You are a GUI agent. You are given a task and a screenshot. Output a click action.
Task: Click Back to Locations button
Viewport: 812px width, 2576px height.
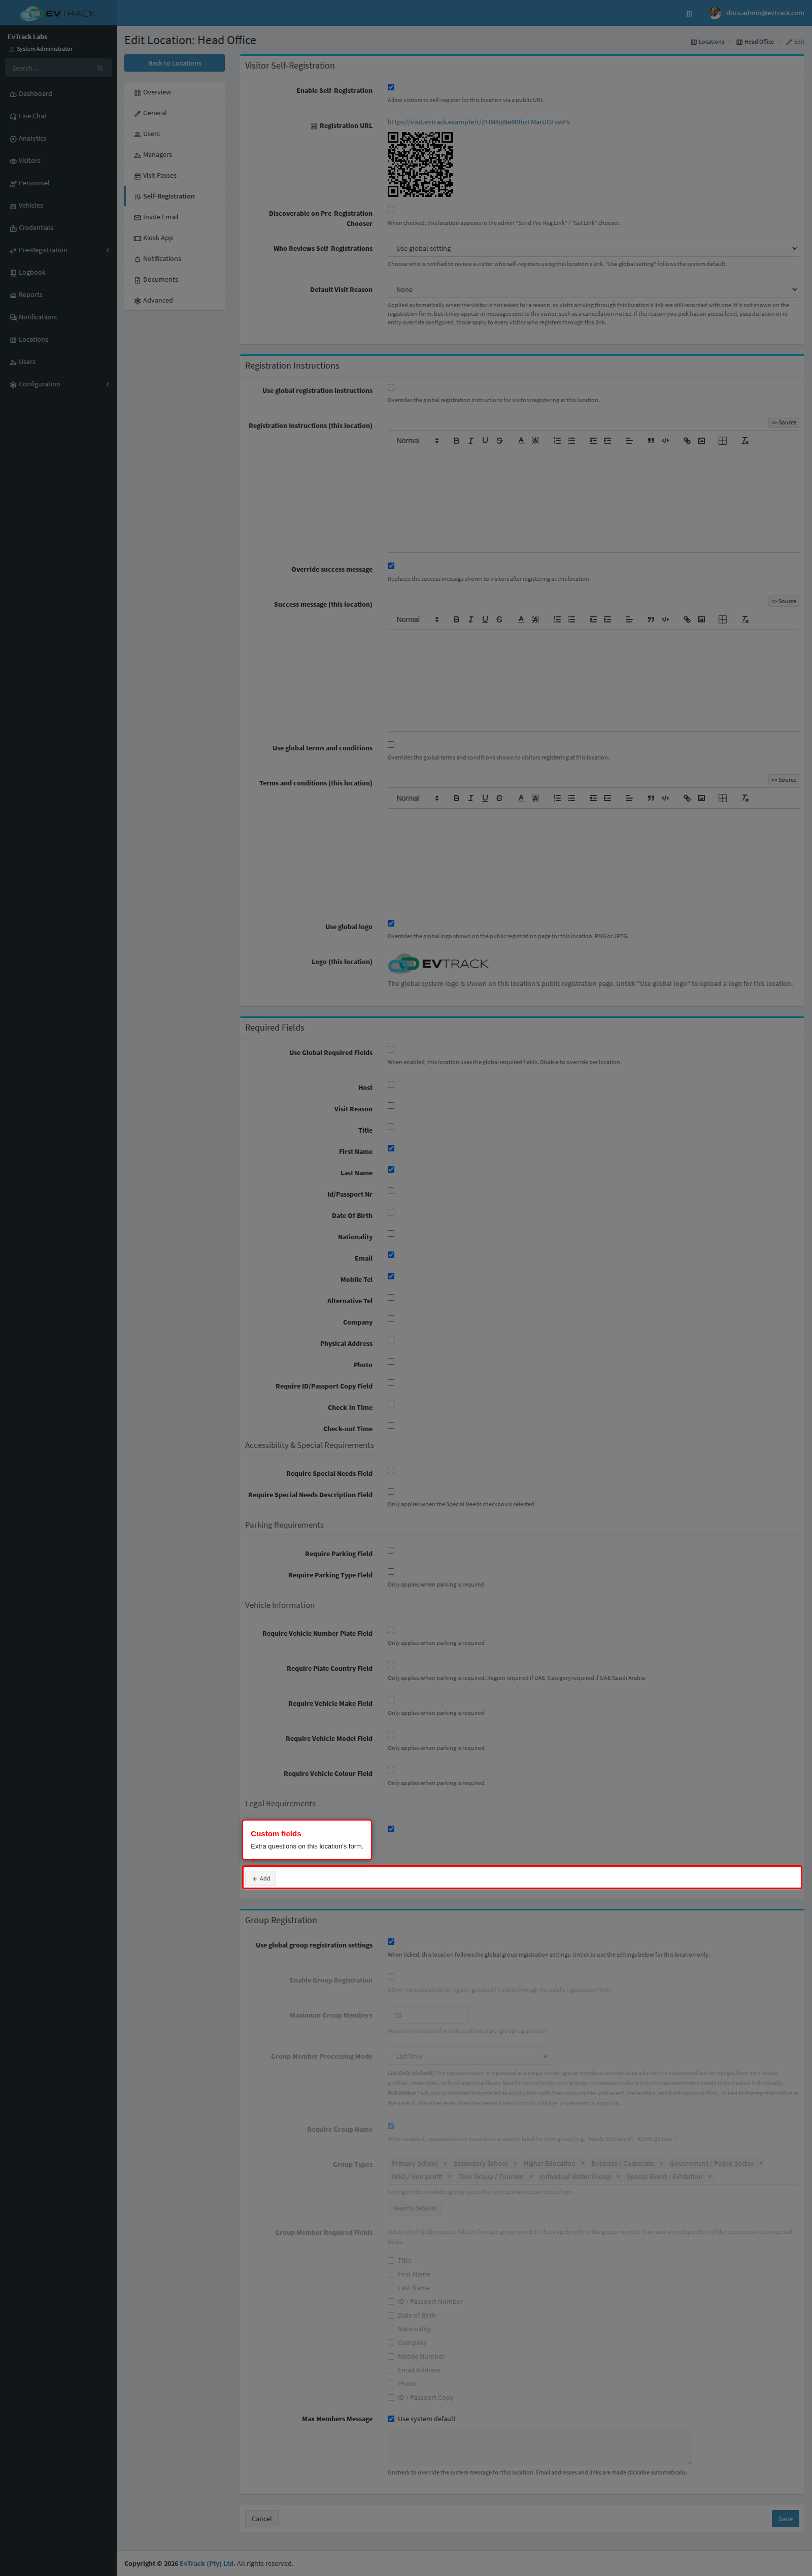pos(174,64)
